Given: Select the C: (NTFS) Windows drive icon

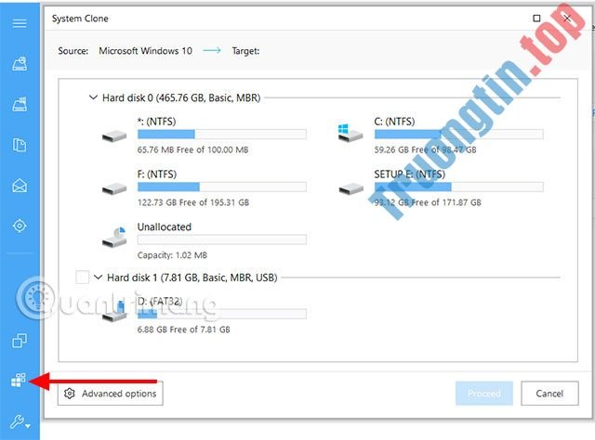Looking at the screenshot, I should point(350,133).
